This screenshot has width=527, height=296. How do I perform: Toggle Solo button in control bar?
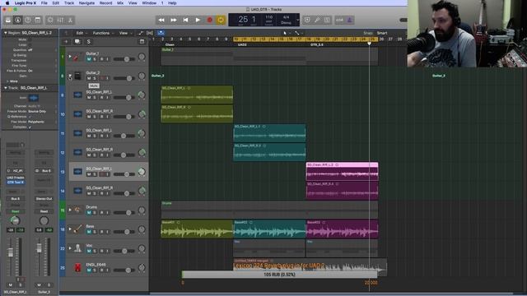pyautogui.click(x=327, y=20)
